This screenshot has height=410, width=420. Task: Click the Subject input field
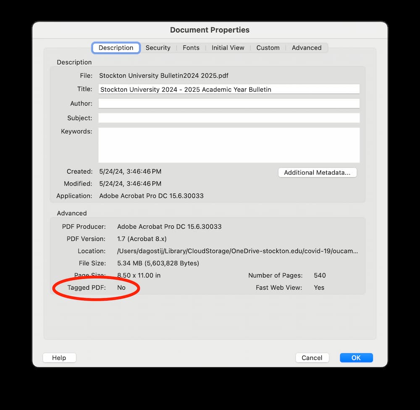point(229,118)
